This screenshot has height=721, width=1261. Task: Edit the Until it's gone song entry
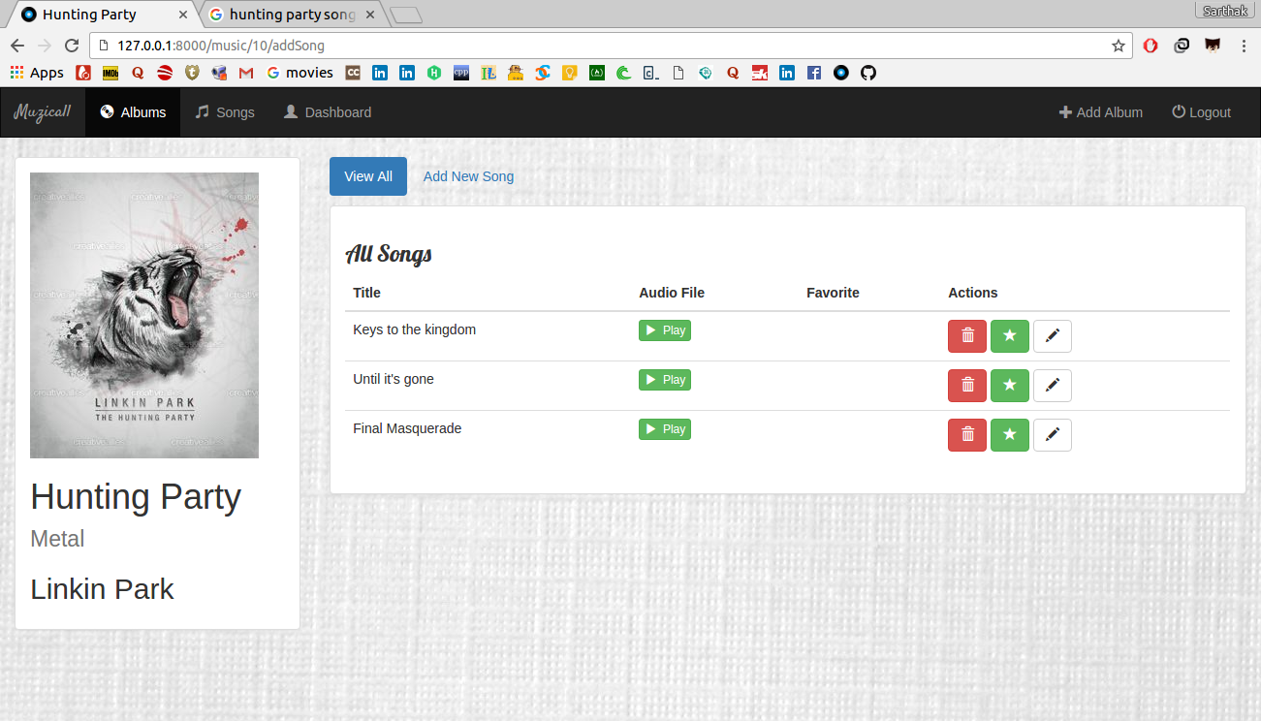pos(1053,385)
